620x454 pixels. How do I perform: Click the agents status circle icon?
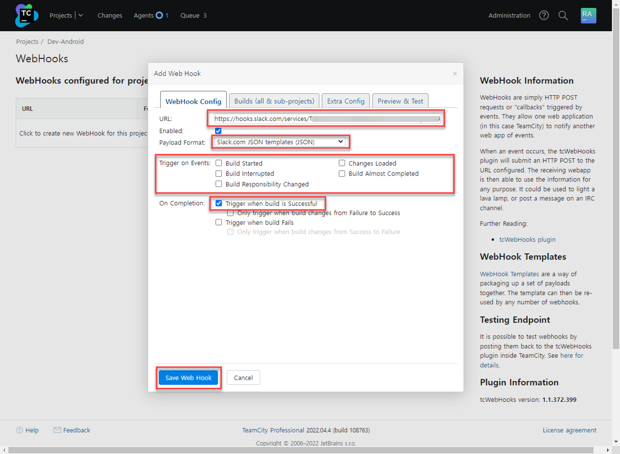pyautogui.click(x=159, y=15)
